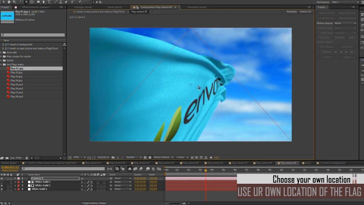The height and width of the screenshot is (205, 364).
Task: Select flag 03.jpg in Project panel
Action: [x=16, y=76]
